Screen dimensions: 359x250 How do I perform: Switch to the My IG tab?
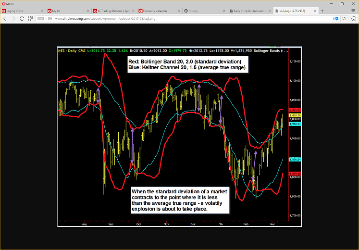[68, 11]
